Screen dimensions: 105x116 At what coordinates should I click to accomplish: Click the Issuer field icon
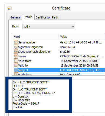[16, 56]
